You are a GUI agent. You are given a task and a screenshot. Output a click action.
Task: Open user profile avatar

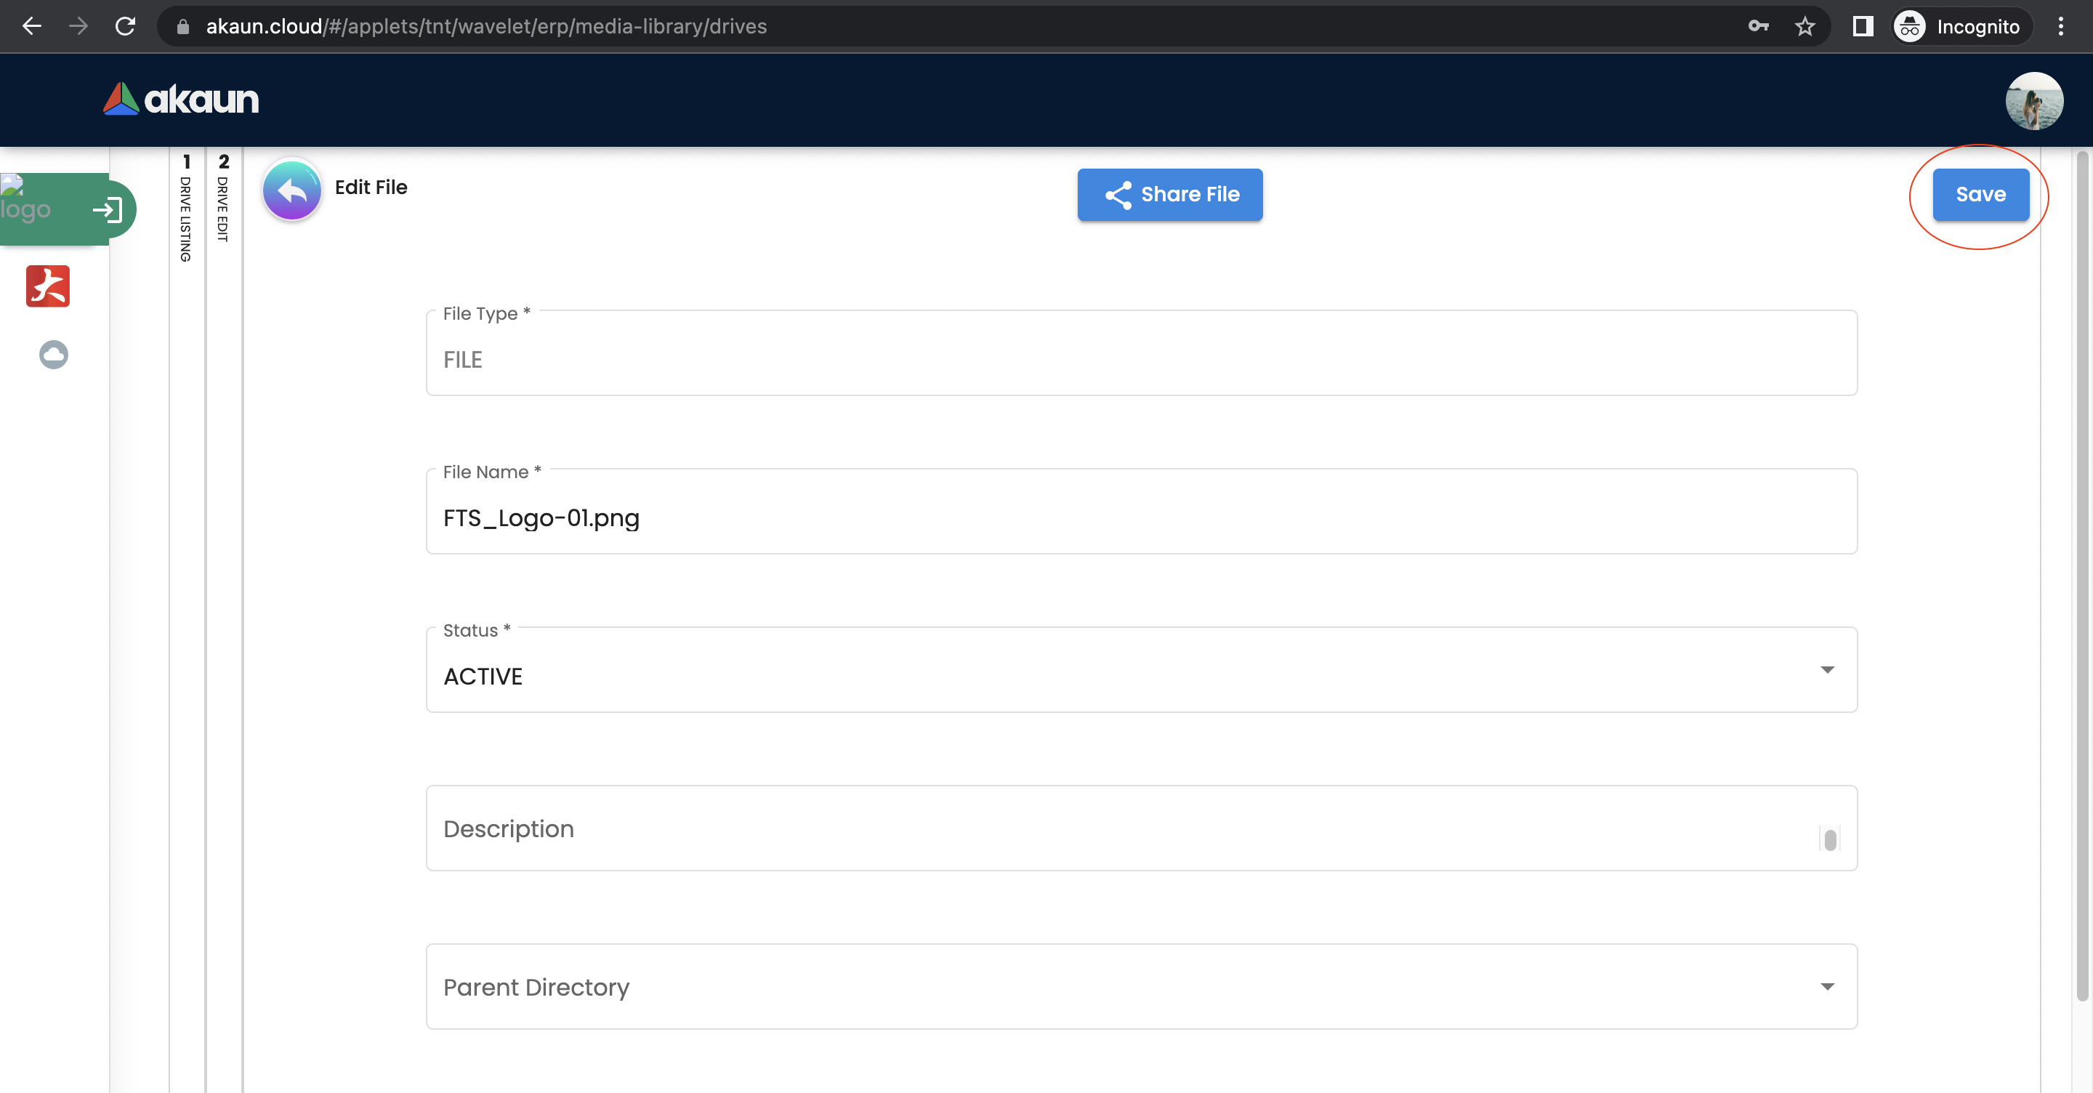[2033, 101]
